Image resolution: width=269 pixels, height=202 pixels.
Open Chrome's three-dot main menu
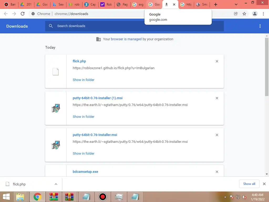pyautogui.click(x=263, y=14)
